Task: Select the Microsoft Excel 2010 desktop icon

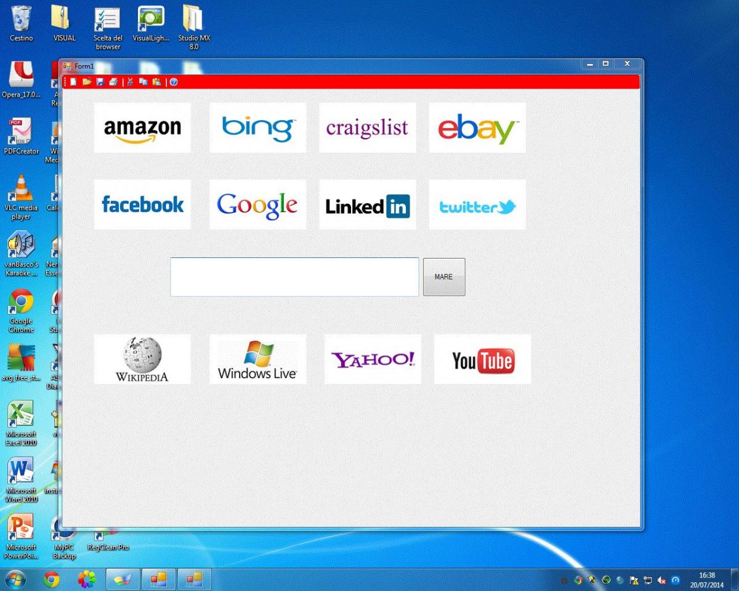Action: click(x=21, y=424)
